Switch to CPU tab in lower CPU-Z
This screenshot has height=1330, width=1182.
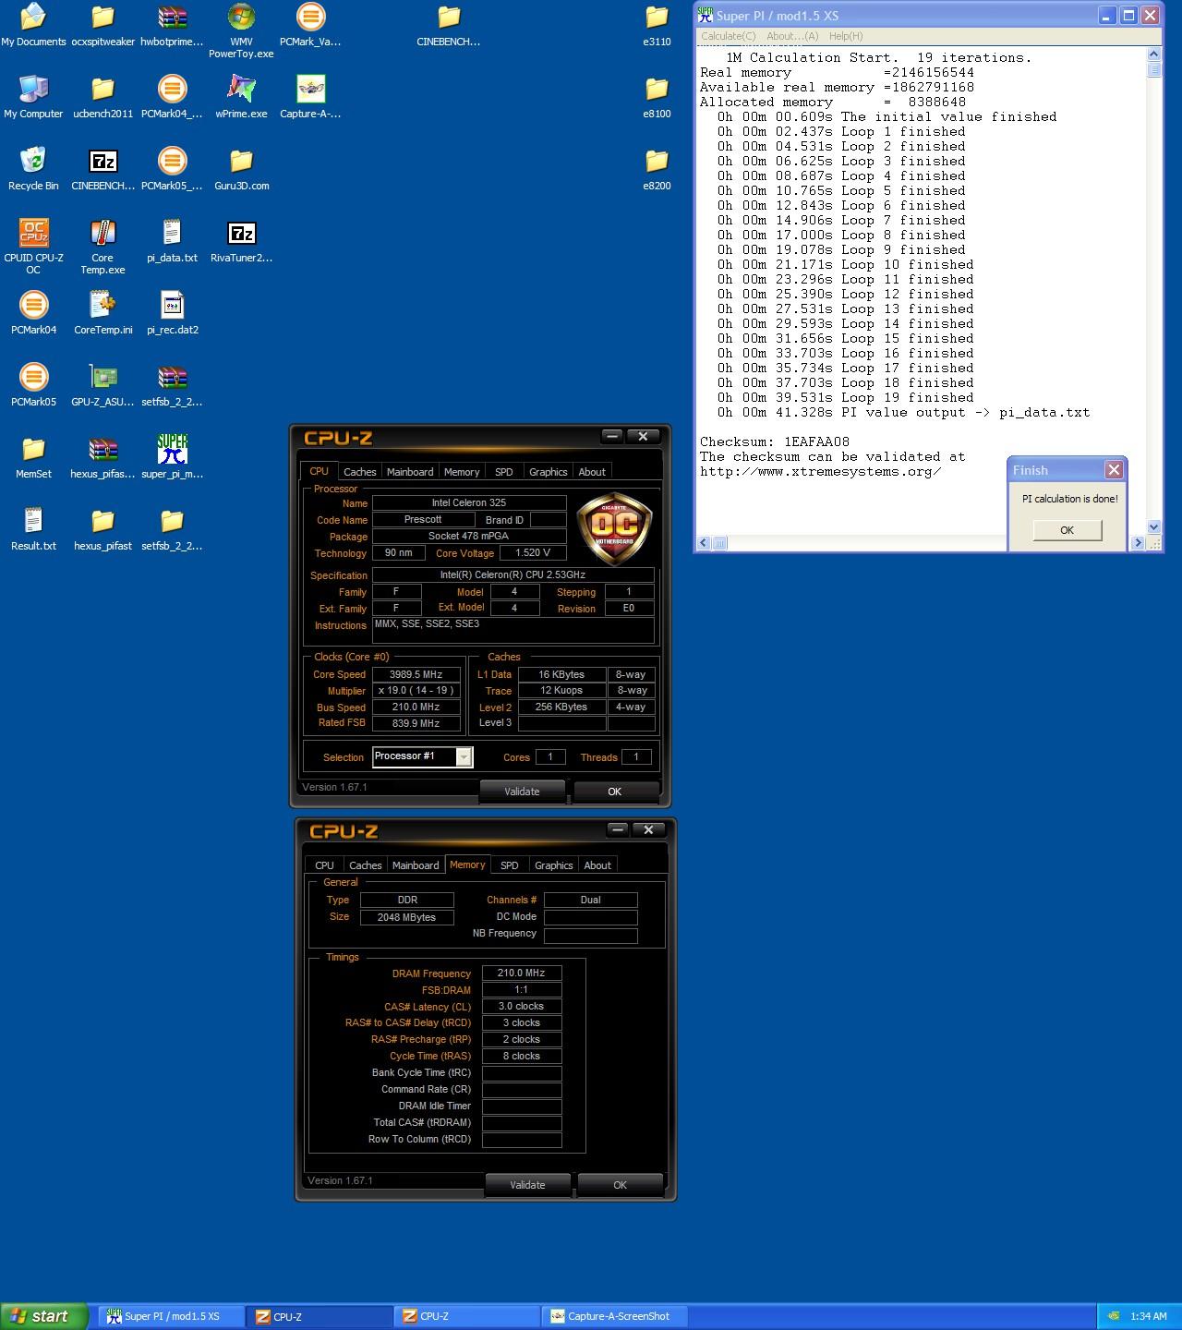324,865
